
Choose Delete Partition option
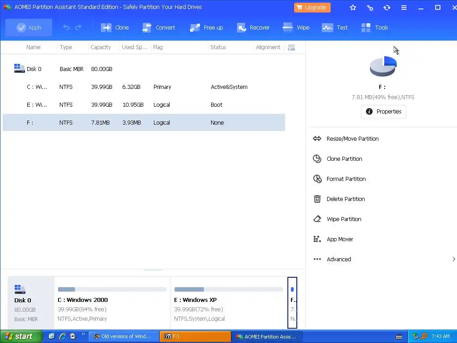pos(339,199)
